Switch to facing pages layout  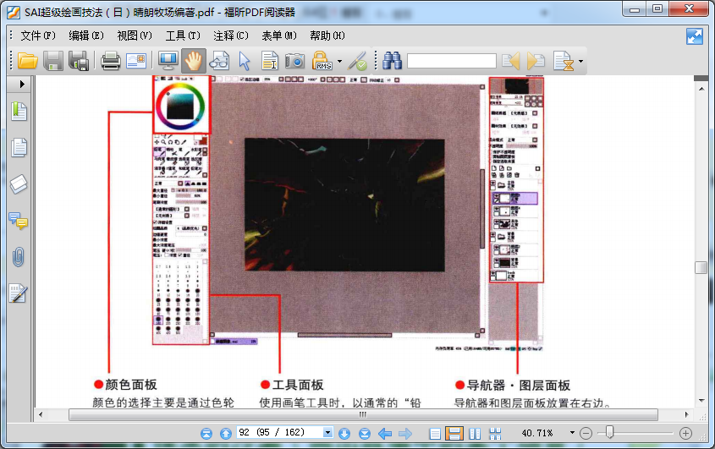(x=476, y=434)
